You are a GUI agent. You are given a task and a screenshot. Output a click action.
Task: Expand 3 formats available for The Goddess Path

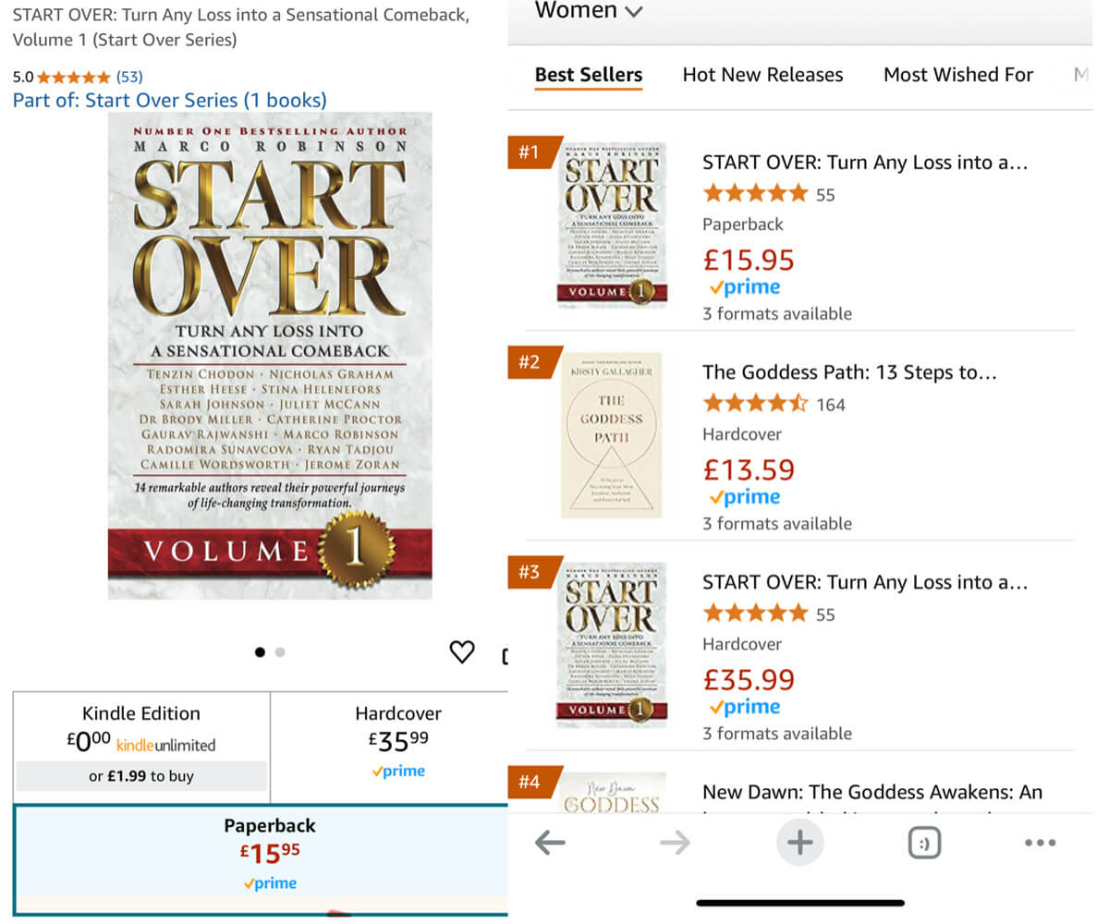[x=775, y=523]
